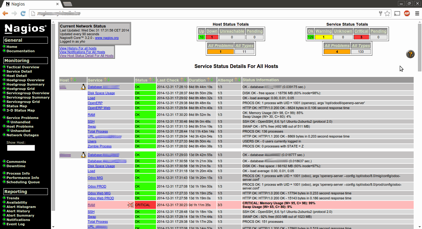Open the Odoo Web MIG service link
Viewport: 422px width, 229px height.
(x=99, y=193)
